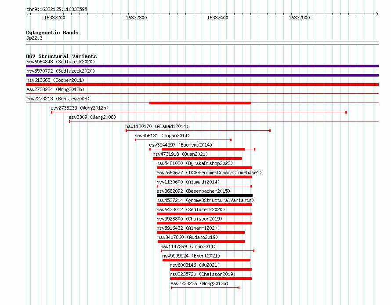Click the Cytogenetic Bands track title
This screenshot has width=391, height=305.
pos(52,33)
